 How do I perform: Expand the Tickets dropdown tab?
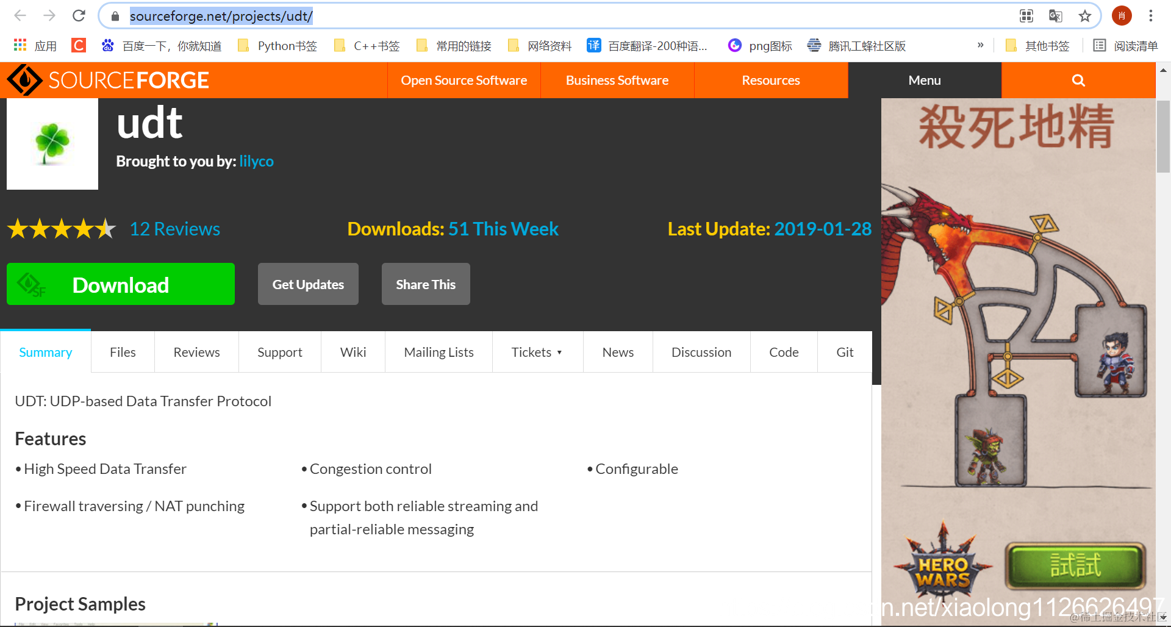[537, 352]
